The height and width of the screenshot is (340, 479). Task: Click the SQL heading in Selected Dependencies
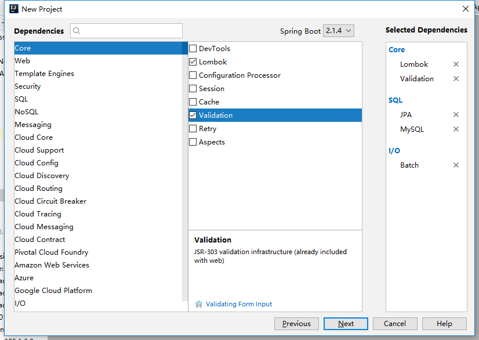(x=395, y=100)
